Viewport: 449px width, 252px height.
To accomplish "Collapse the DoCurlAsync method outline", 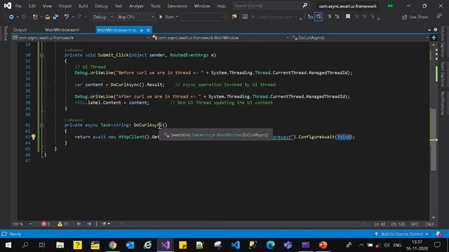I will click(x=42, y=125).
